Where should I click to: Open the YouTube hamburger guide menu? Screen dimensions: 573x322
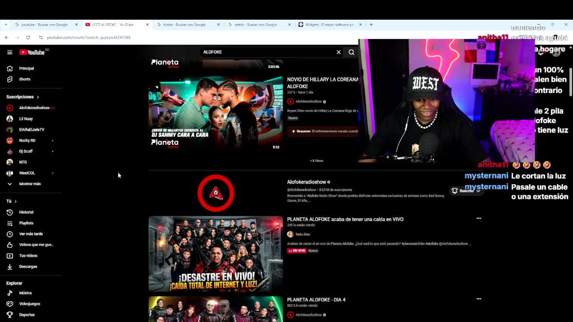point(9,52)
